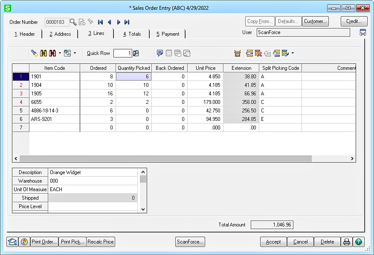Click the blue-arrow row icon at the toolbar end
Viewport: 374px width, 255px height.
coord(285,53)
